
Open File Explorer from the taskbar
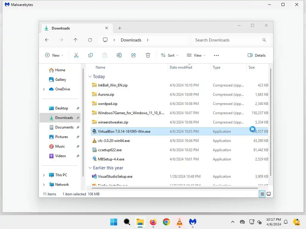tap(140, 222)
